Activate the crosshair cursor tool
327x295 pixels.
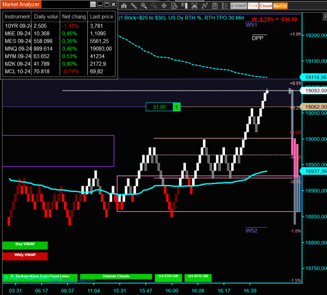164,6
